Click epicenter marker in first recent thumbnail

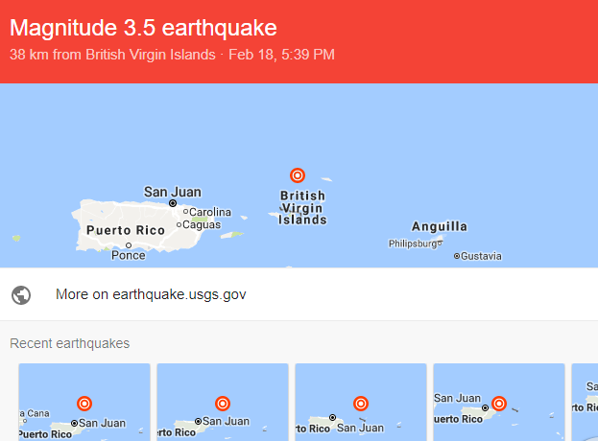point(84,404)
